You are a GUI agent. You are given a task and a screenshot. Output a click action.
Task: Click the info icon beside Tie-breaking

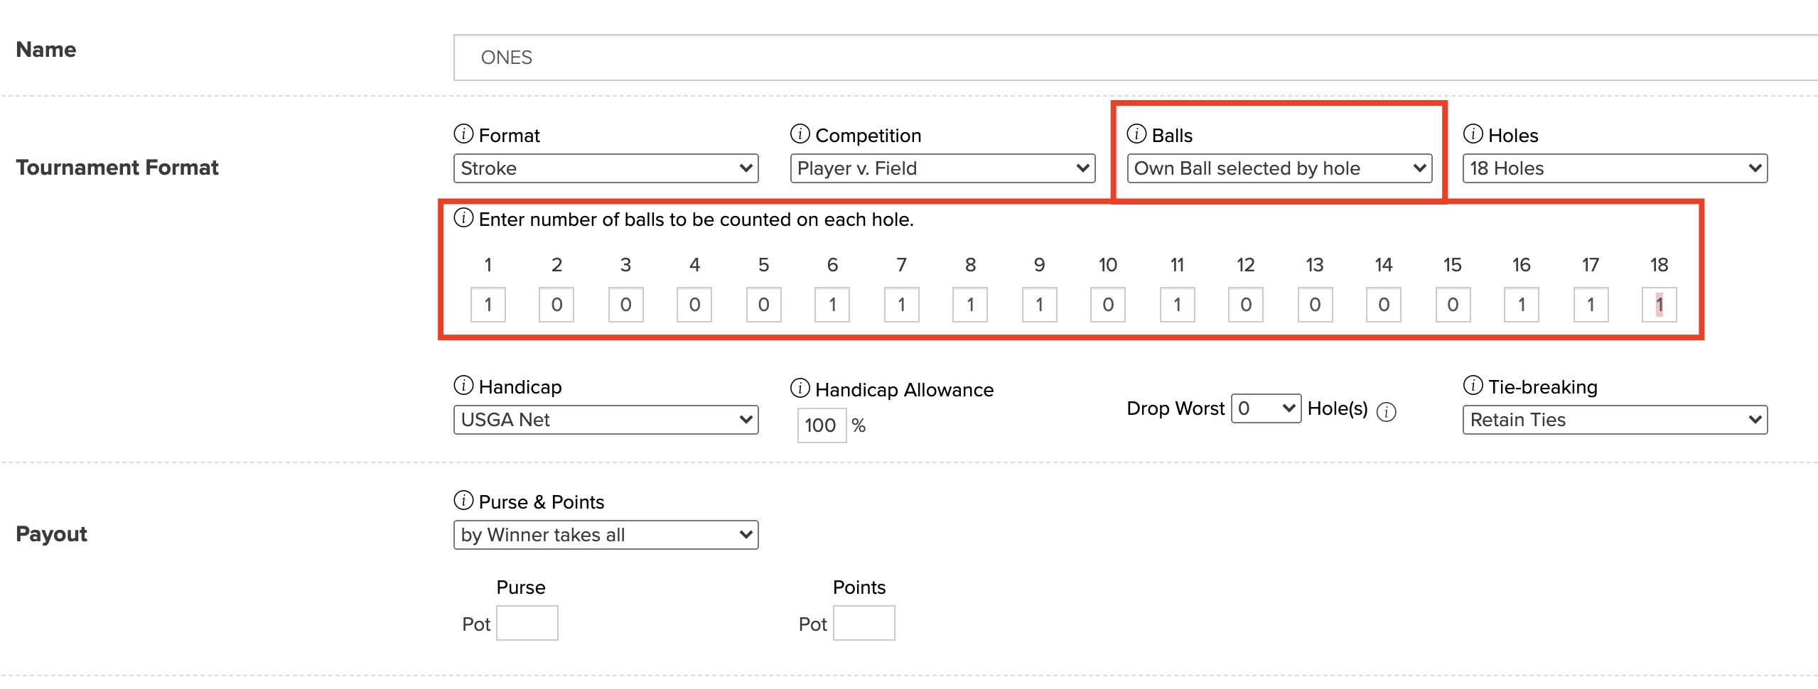[1473, 385]
